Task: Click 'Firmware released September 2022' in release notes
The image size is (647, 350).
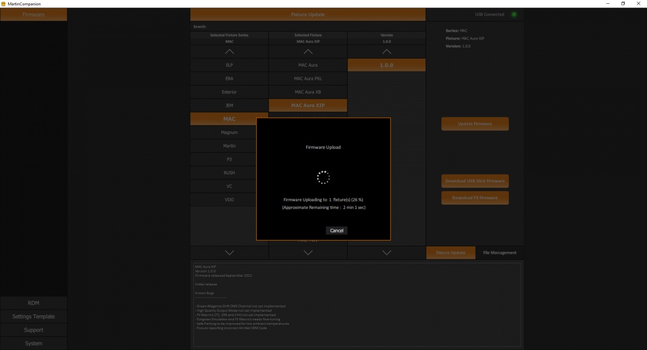Action: (223, 275)
